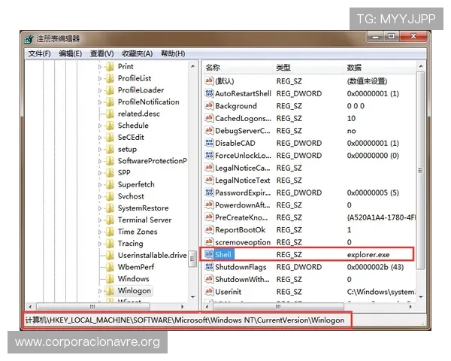Expand the SoftwareProtectionP tree node

coord(100,161)
